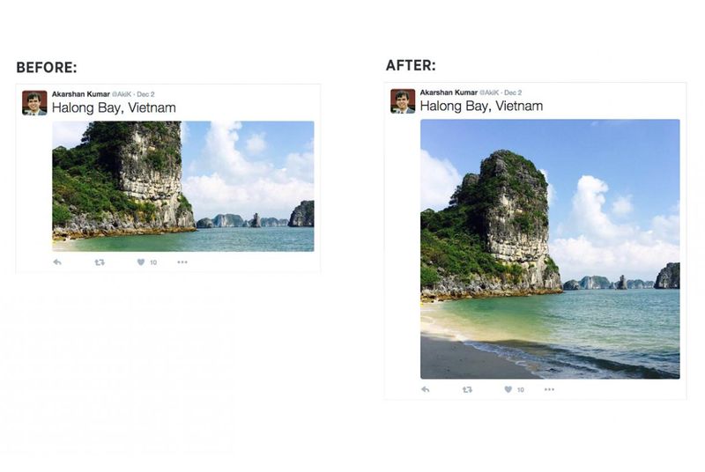Click Halong Bay, Vietnam text in AFTER tweet
Viewport: 705px width, 472px height.
pos(481,106)
